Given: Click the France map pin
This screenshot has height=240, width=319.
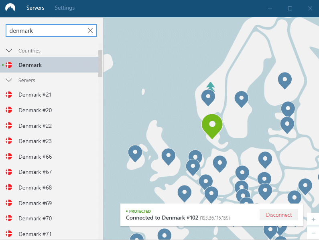Looking at the screenshot, I should (184, 193).
